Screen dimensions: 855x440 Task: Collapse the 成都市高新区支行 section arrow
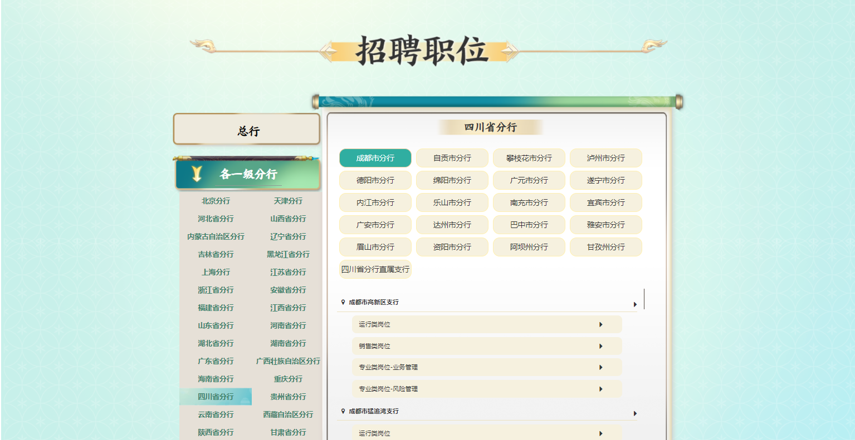pos(635,304)
